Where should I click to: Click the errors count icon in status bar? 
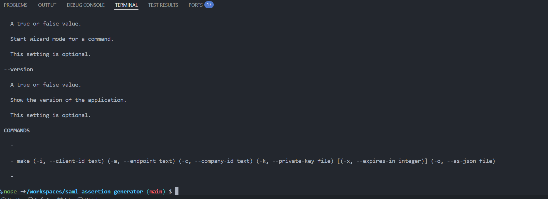tap(30, 198)
